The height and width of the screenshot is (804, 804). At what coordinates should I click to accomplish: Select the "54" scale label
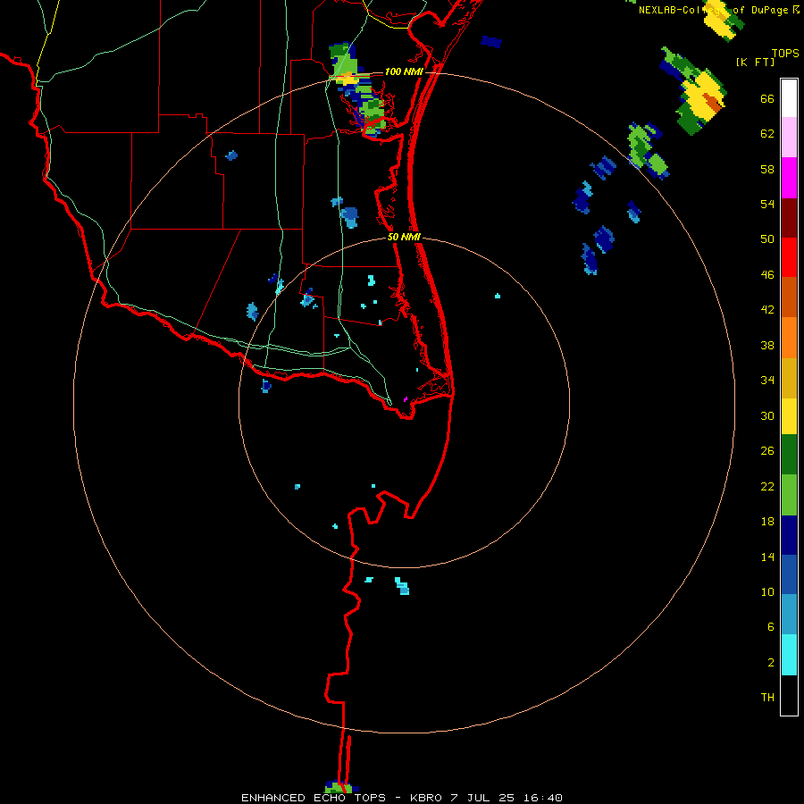[767, 204]
